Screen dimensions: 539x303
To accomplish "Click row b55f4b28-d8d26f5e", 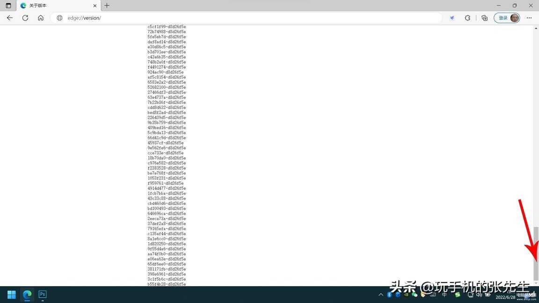I will point(167,284).
